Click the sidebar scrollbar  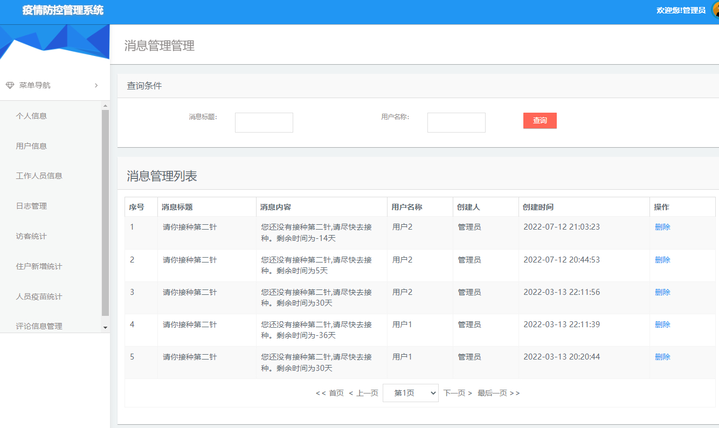coord(104,216)
